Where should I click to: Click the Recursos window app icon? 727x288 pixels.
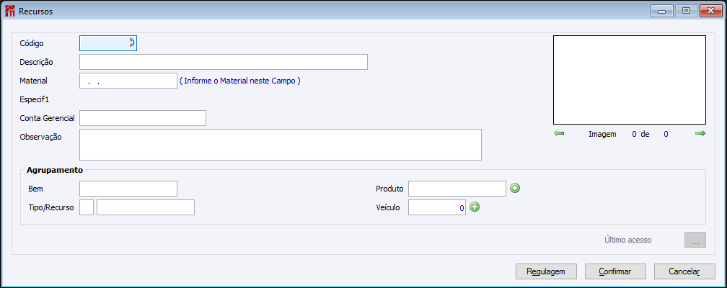point(10,12)
